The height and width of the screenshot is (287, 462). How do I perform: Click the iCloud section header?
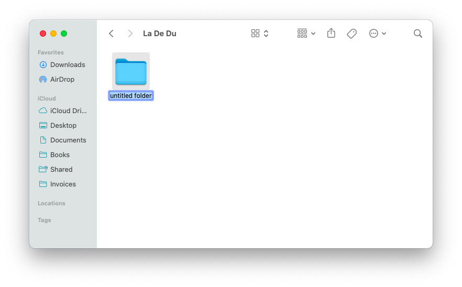47,98
